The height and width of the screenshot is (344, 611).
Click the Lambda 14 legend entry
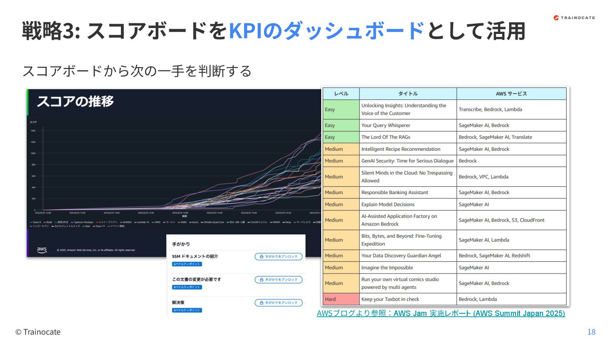tap(142, 222)
